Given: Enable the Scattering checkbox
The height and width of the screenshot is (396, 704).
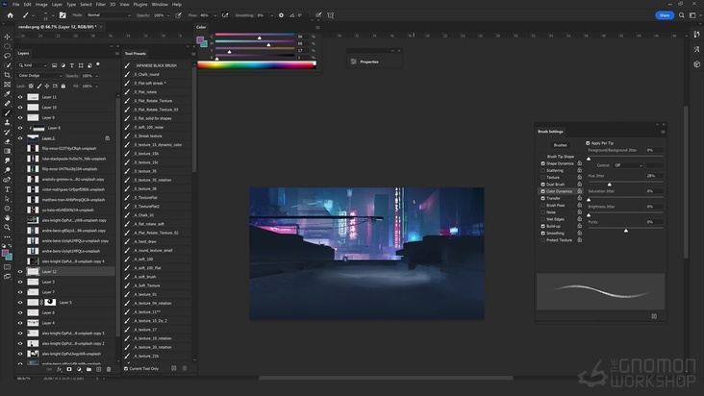Looking at the screenshot, I should (542, 170).
